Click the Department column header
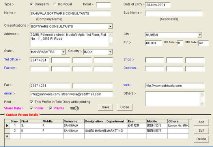 click(116, 121)
